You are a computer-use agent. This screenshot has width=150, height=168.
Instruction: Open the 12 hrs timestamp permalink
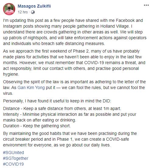(x=23, y=12)
